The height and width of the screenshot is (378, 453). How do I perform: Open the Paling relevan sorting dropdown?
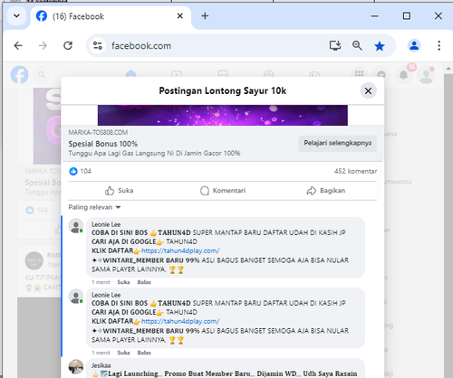(94, 207)
